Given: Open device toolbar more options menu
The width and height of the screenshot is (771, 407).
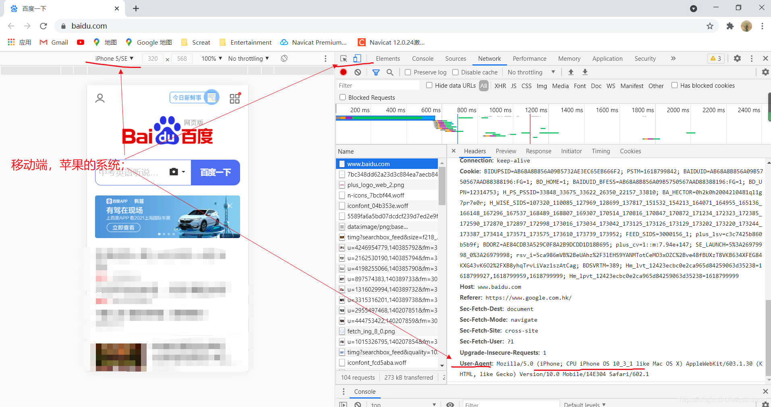Looking at the screenshot, I should [x=325, y=58].
